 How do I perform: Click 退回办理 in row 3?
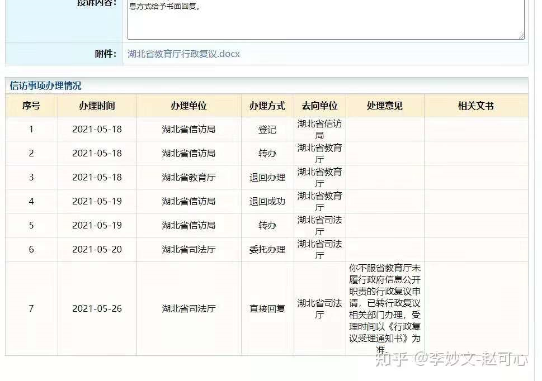pos(267,178)
